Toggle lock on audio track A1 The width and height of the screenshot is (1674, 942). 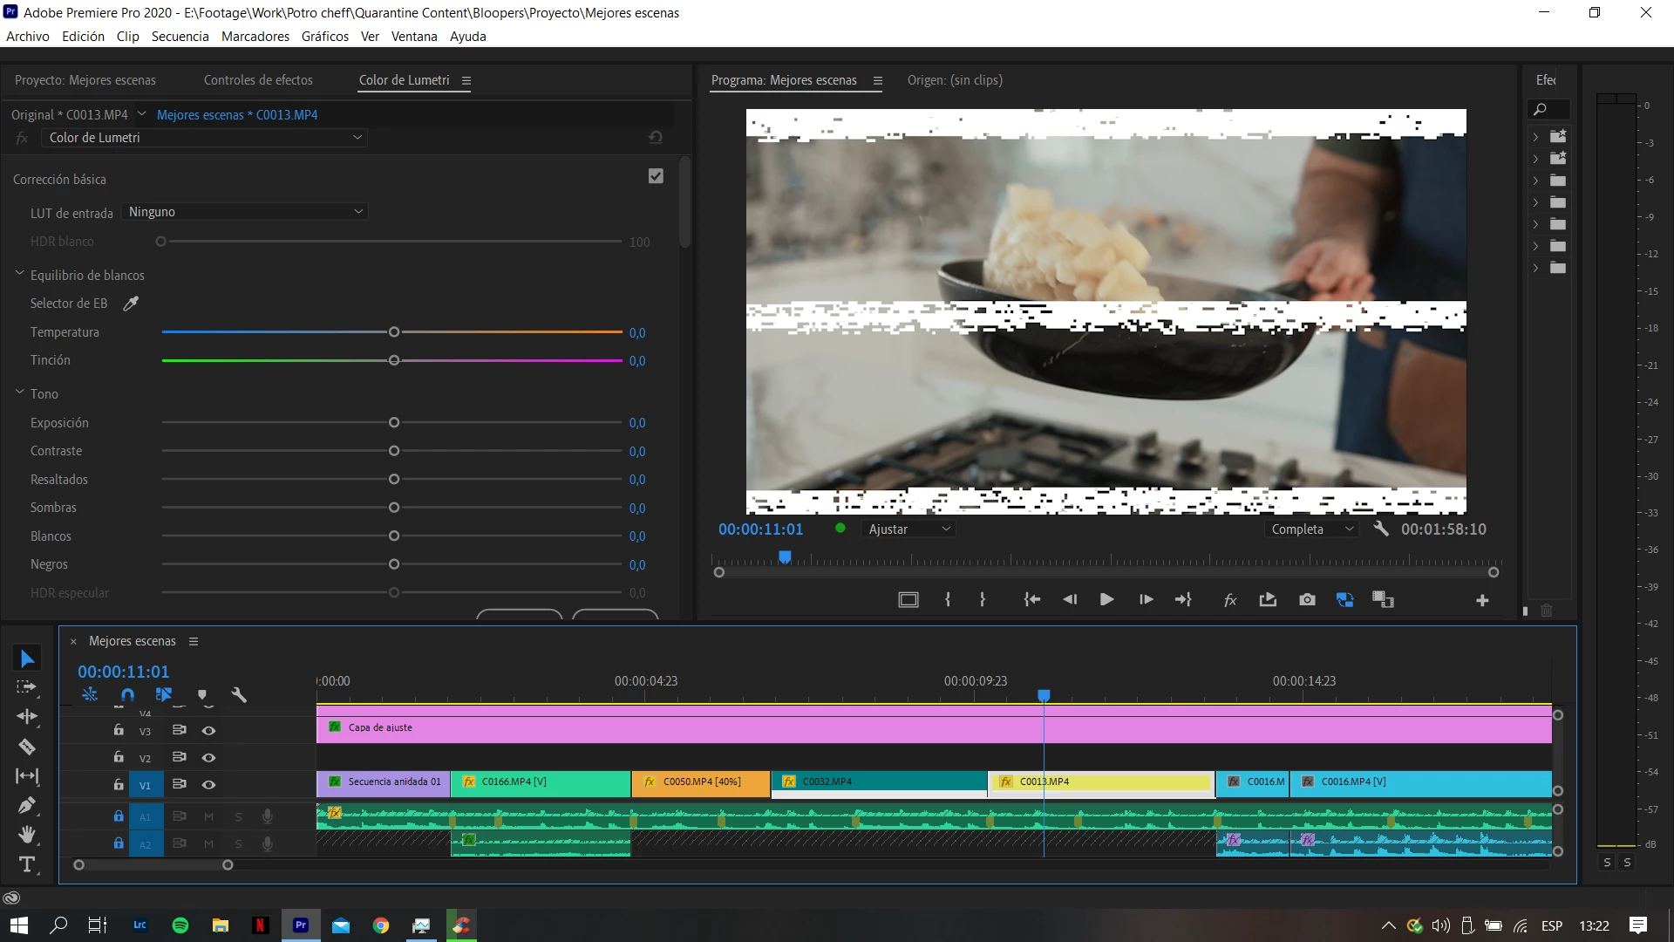(119, 816)
